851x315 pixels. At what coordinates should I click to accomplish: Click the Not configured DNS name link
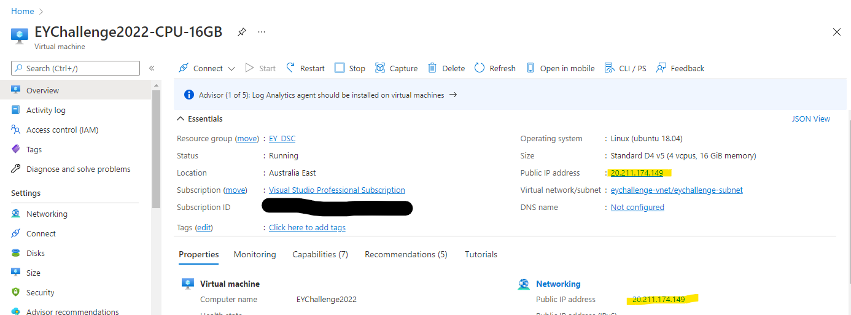pos(637,207)
